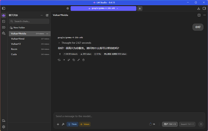Open the tools hammer icon in input

click(63, 124)
